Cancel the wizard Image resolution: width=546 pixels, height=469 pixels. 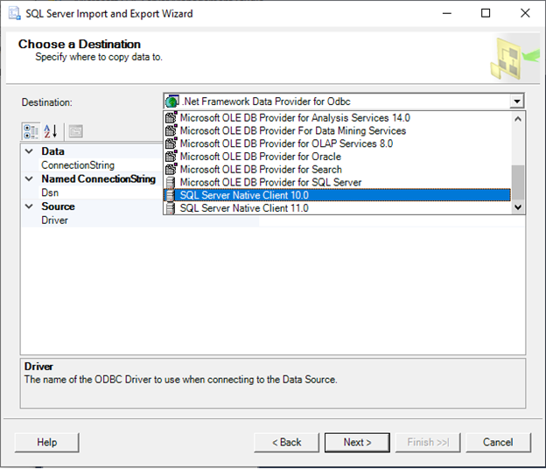click(498, 442)
